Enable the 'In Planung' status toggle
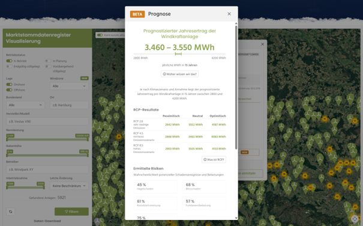The image size is (363, 226). pos(48,61)
